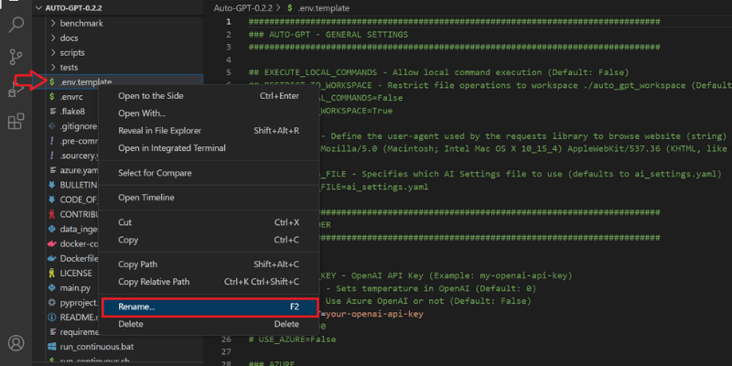The image size is (732, 366).
Task: Click line number 5 in editor gutter
Action: click(x=228, y=72)
